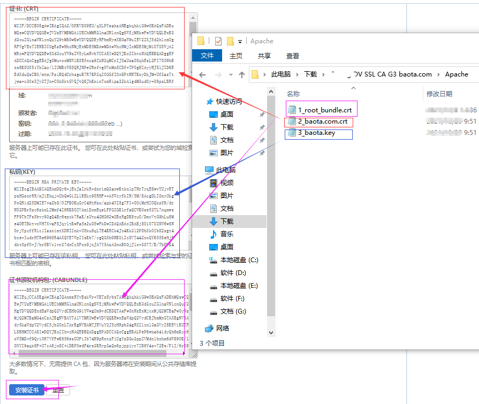Open the 文件 ribbon tab
The height and width of the screenshot is (404, 479).
pos(207,56)
